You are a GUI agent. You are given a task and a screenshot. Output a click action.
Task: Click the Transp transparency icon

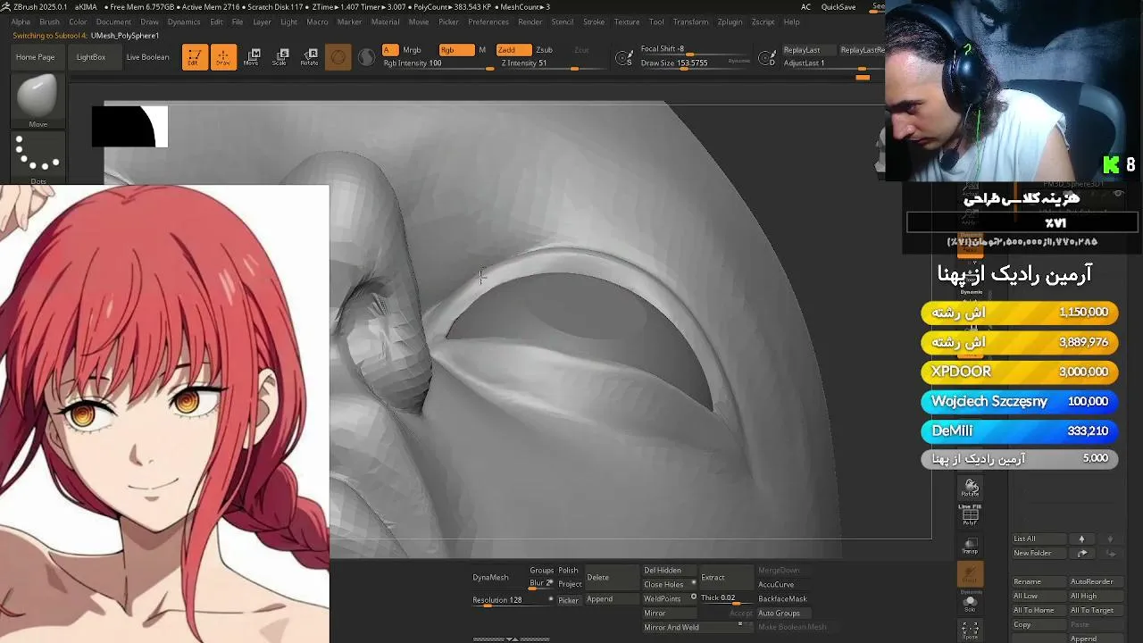point(970,545)
